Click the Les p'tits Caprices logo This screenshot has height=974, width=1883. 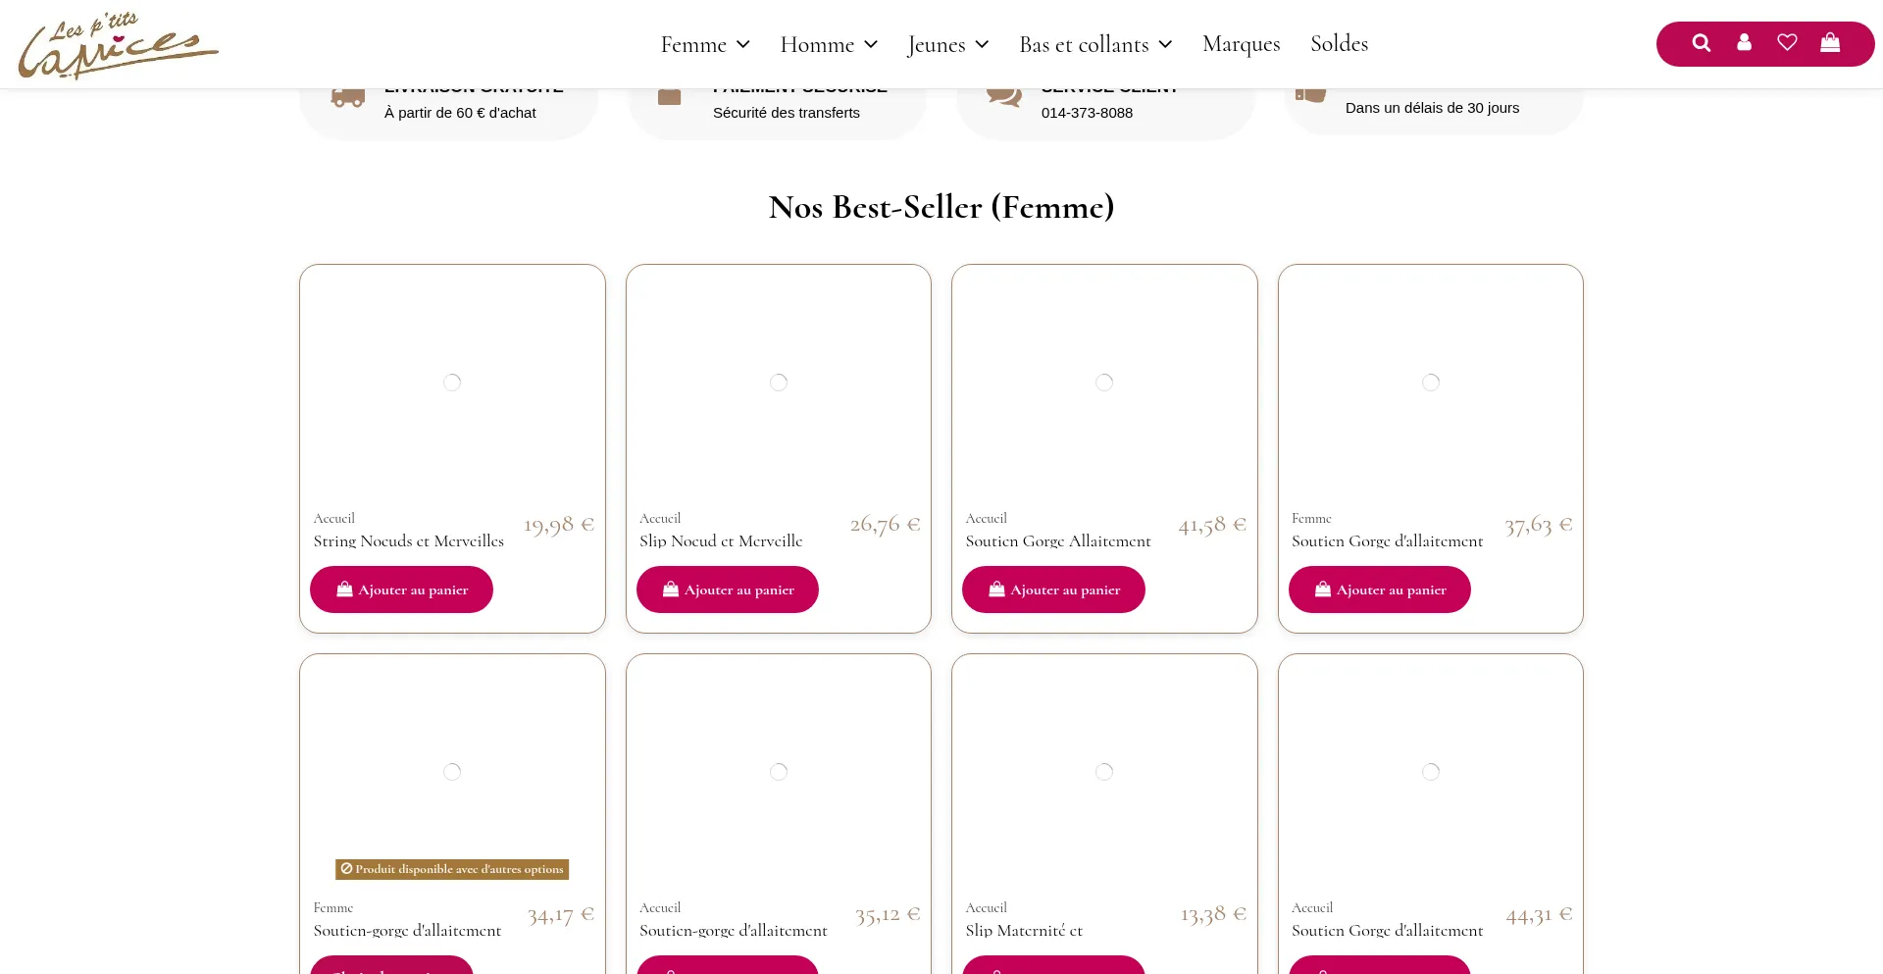pos(118,45)
